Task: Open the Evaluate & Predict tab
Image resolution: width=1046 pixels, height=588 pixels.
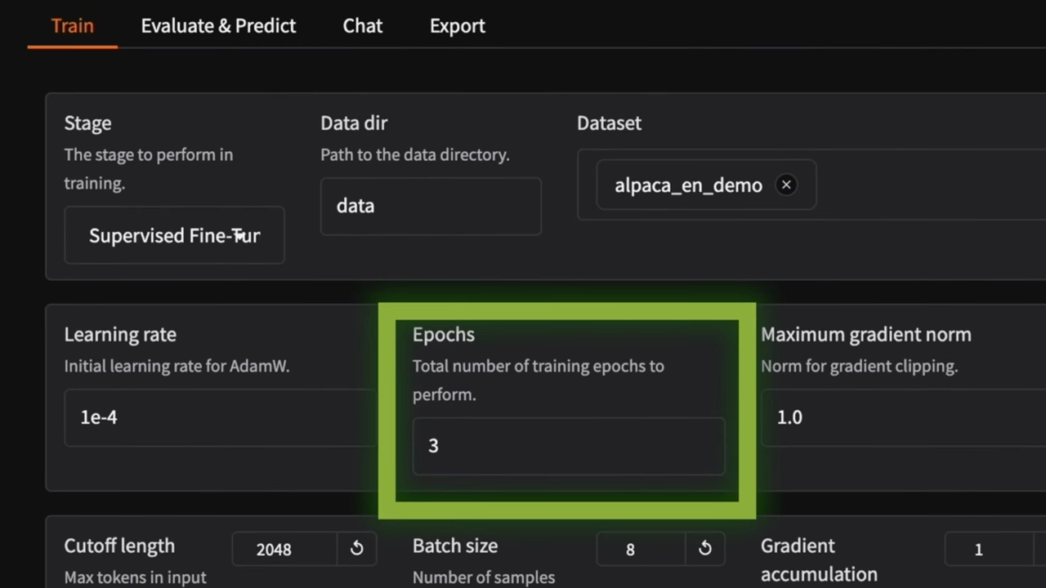Action: coord(218,25)
